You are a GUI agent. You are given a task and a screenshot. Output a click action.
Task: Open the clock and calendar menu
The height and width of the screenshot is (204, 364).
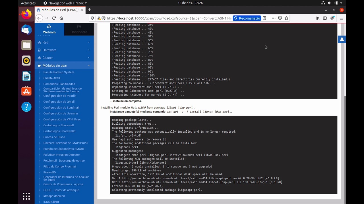click(190, 3)
